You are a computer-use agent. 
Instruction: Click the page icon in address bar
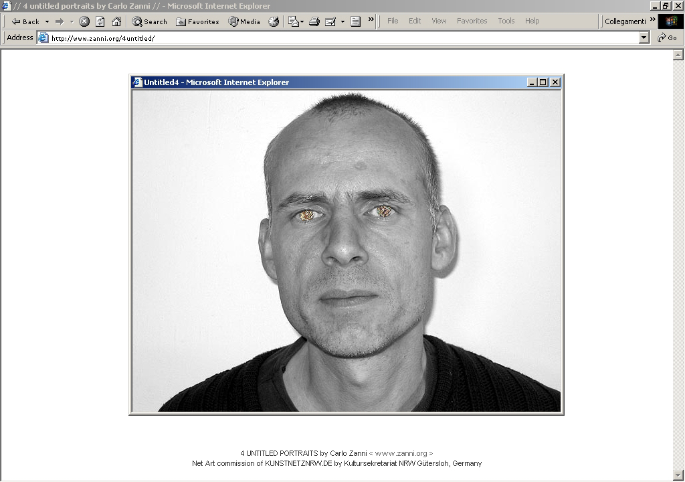click(x=43, y=38)
